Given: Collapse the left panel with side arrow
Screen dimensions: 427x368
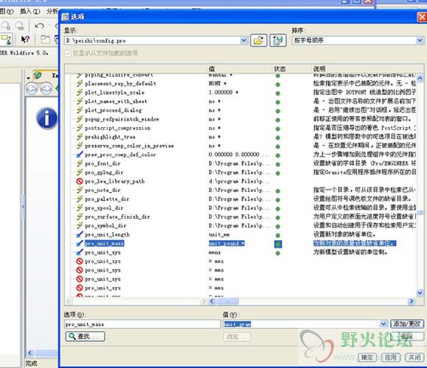Looking at the screenshot, I should pyautogui.click(x=23, y=207).
